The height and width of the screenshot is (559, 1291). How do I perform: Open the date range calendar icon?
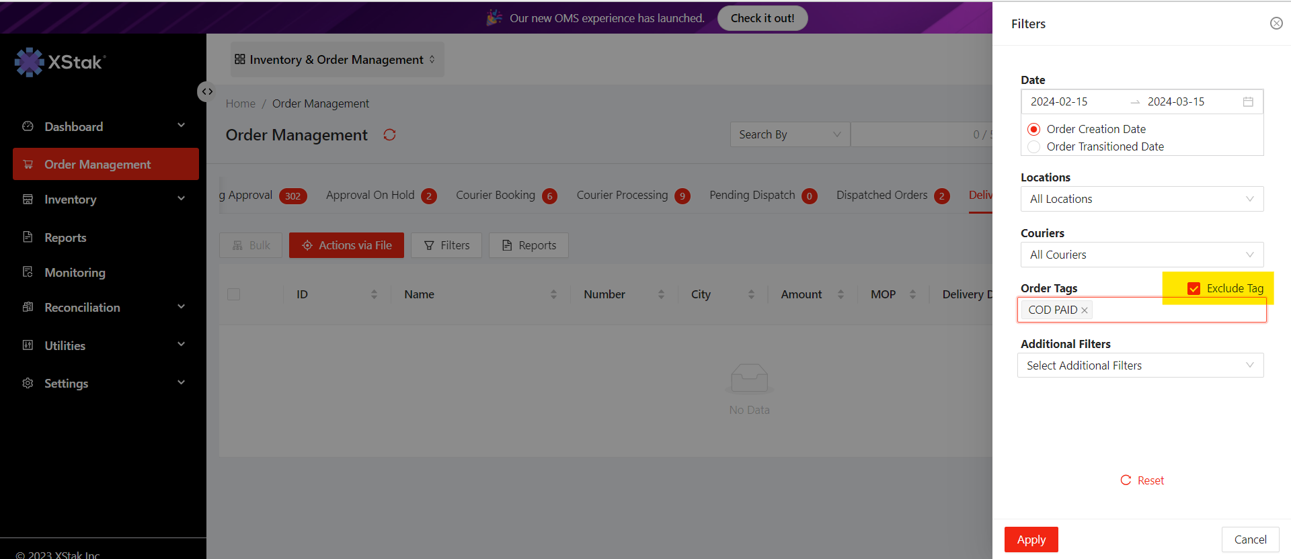pyautogui.click(x=1248, y=102)
